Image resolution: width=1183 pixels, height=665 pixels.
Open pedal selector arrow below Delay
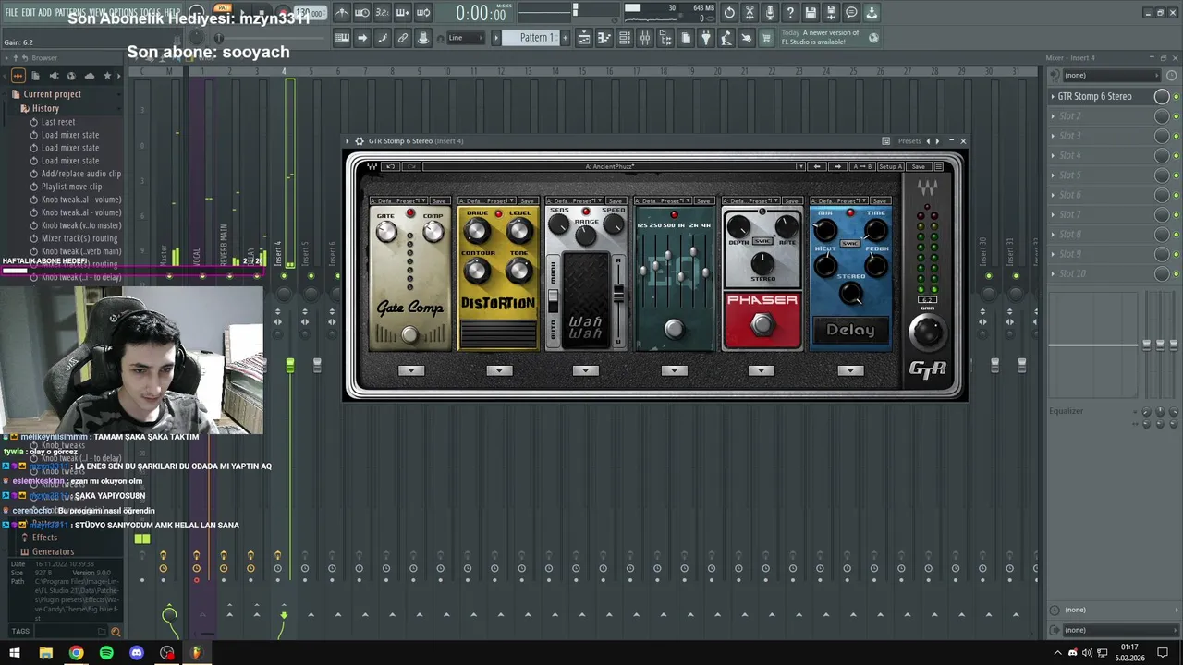(x=850, y=370)
